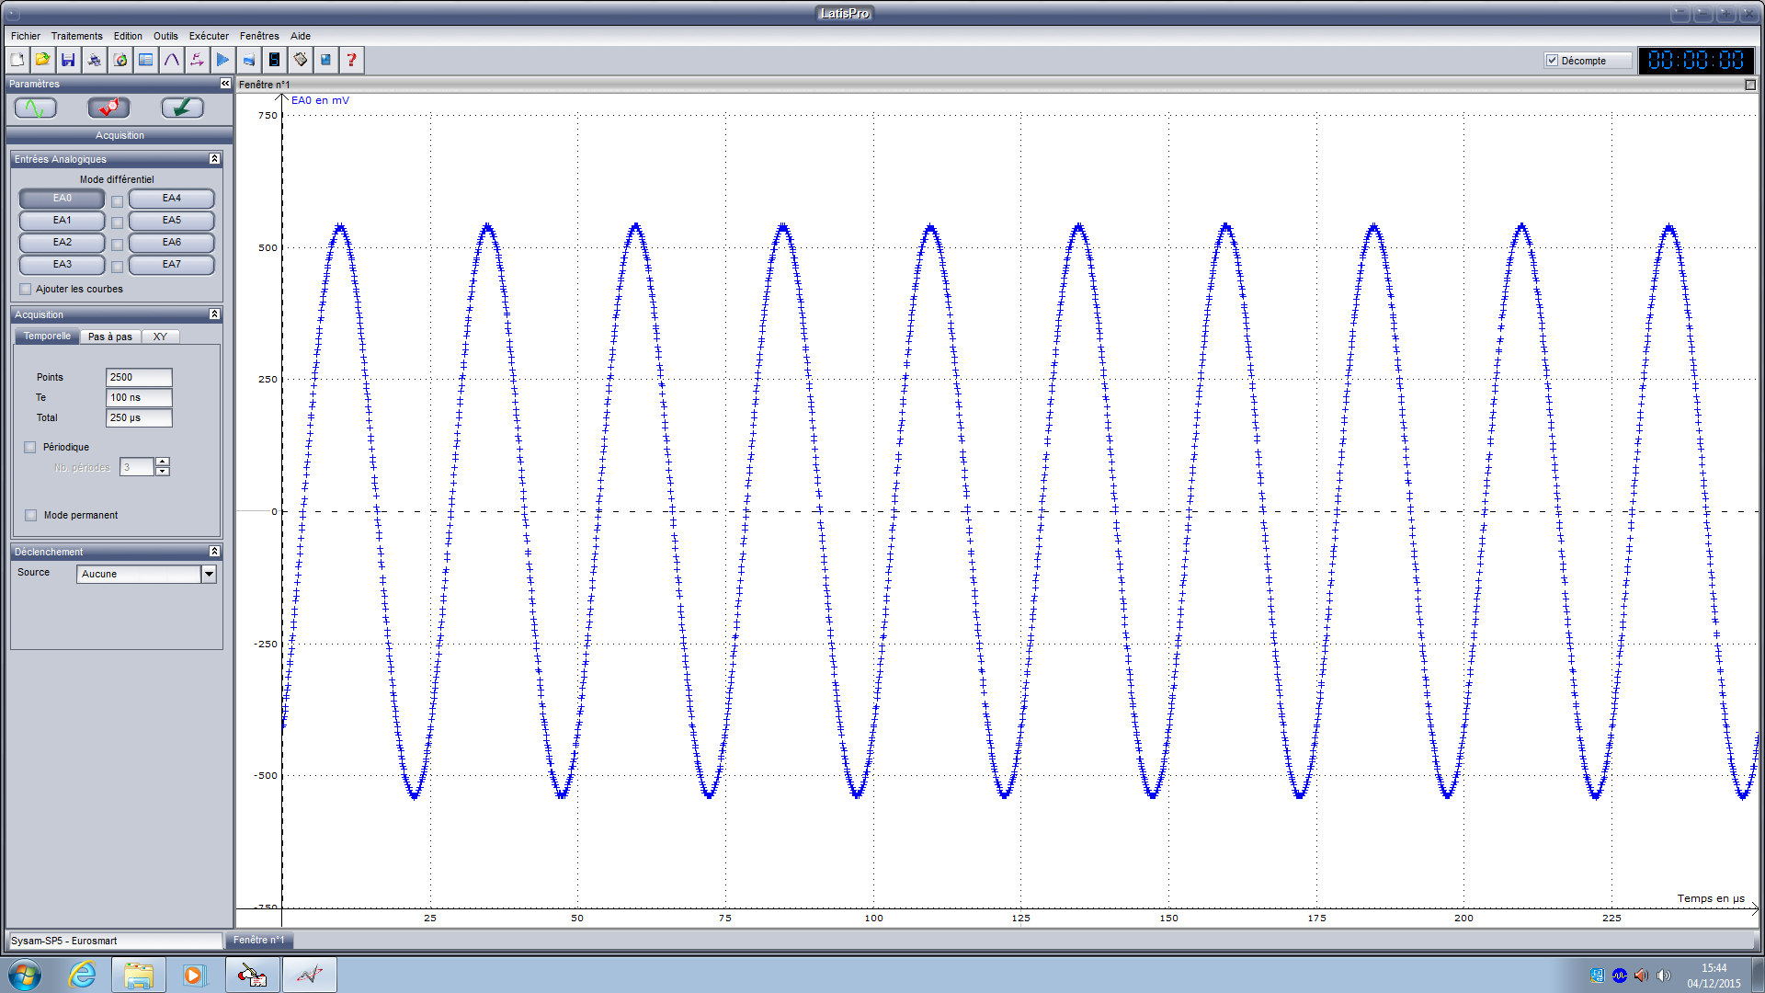Toggle the Décompte checkbox
Image resolution: width=1765 pixels, height=993 pixels.
[1552, 61]
